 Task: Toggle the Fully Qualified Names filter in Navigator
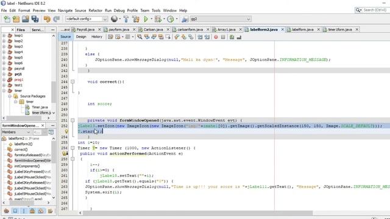pyautogui.click(x=50, y=211)
